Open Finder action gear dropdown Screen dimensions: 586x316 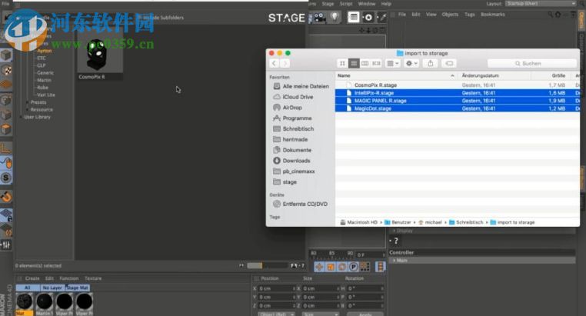point(411,64)
